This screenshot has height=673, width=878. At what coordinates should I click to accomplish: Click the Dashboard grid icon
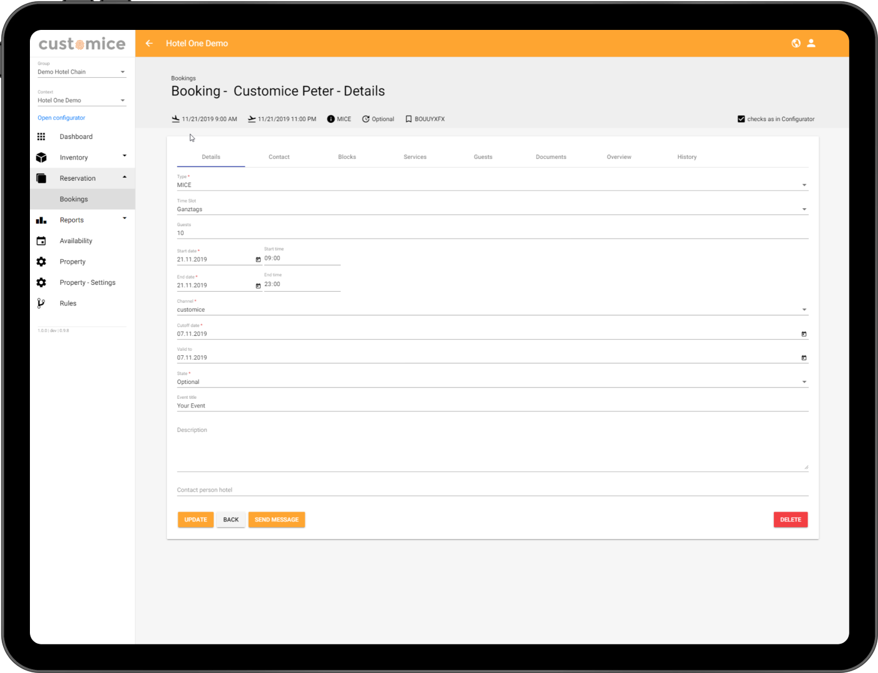(41, 136)
